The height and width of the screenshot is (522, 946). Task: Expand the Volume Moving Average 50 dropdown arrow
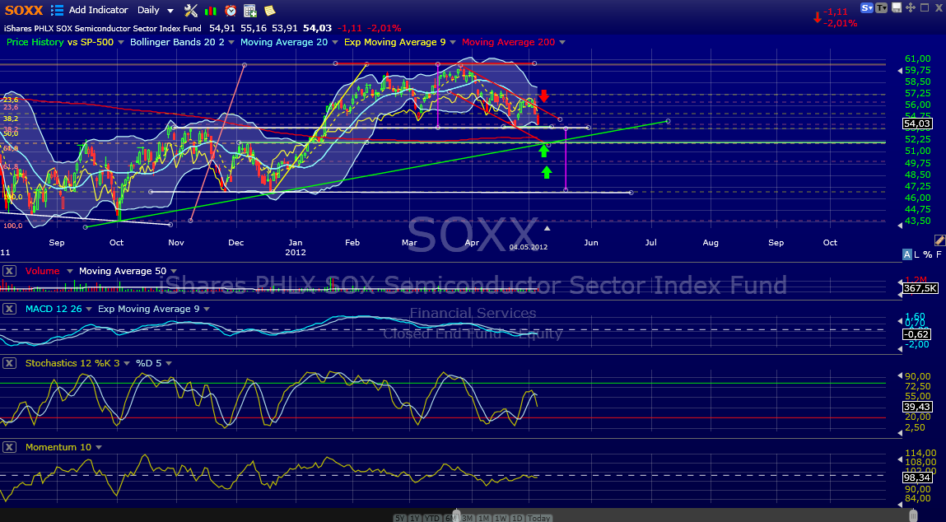coord(174,272)
